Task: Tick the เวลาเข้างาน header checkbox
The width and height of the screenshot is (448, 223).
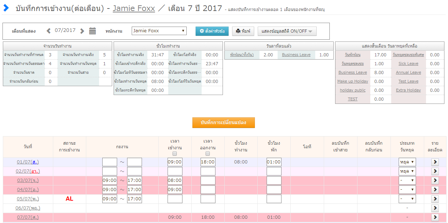Action: [175, 154]
